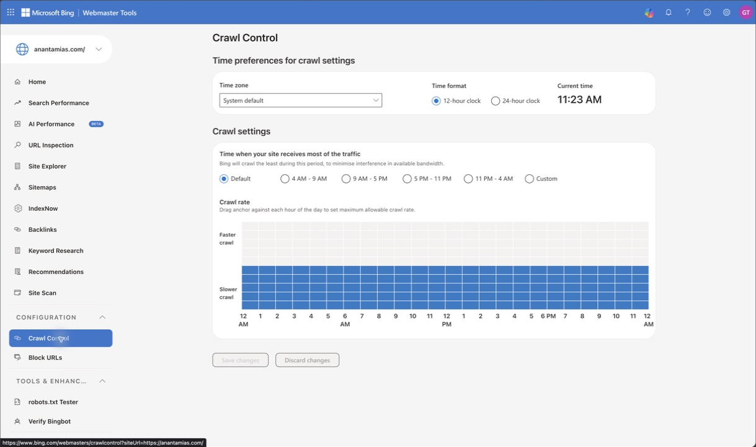Click the Crawl Control page heading
756x447 pixels.
tap(245, 38)
